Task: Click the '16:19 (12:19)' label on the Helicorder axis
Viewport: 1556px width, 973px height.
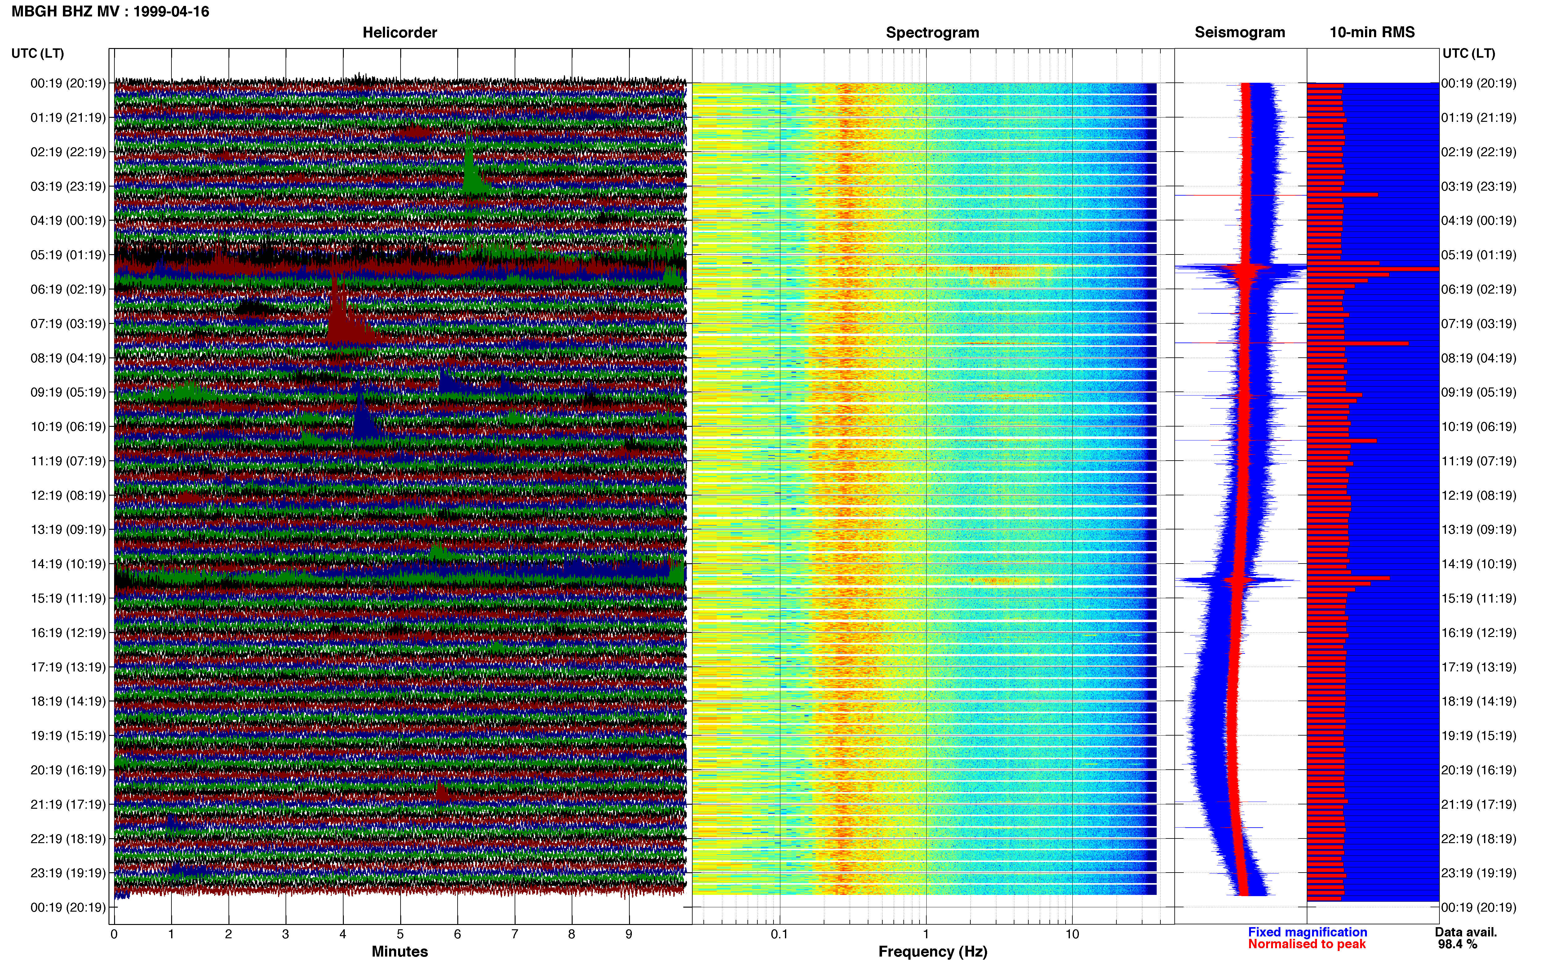Action: 68,633
